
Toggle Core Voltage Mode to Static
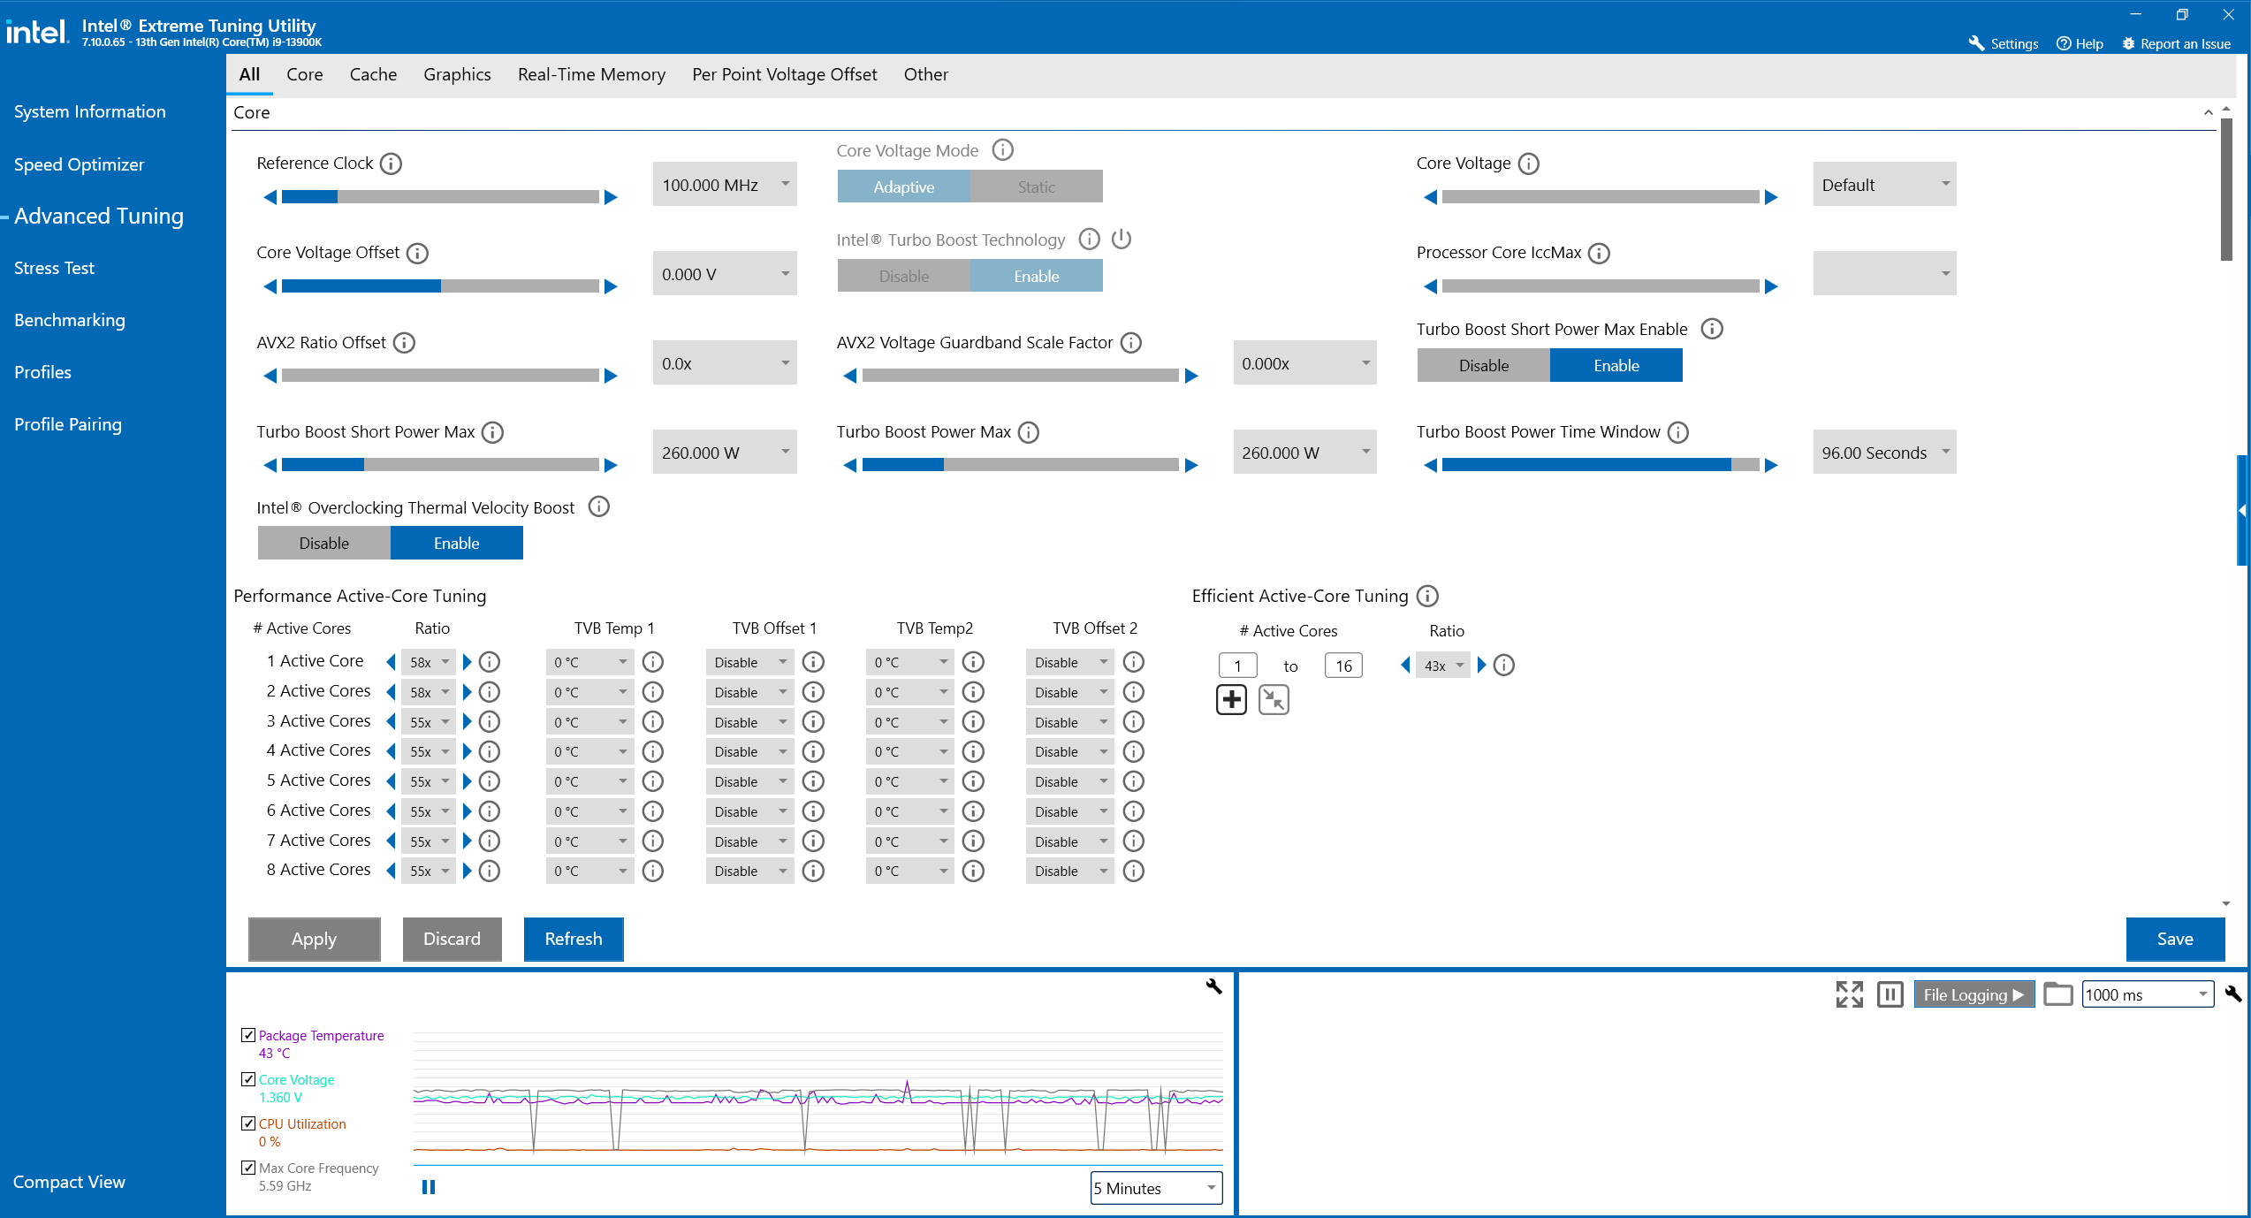tap(1038, 186)
